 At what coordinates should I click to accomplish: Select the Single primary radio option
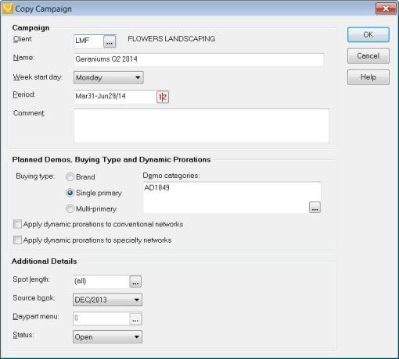click(x=70, y=193)
